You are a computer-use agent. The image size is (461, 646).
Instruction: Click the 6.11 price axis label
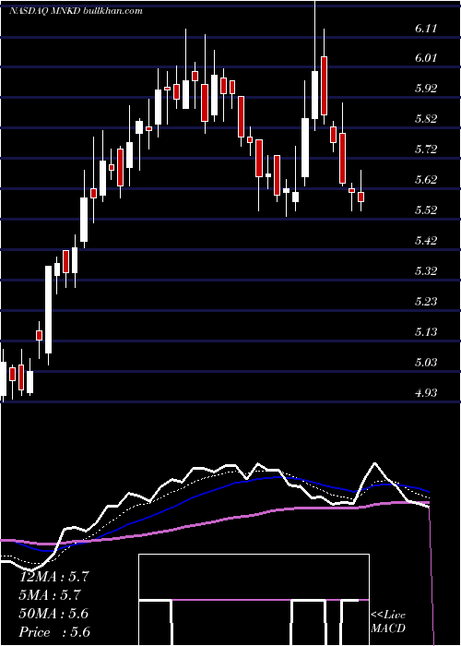point(426,29)
